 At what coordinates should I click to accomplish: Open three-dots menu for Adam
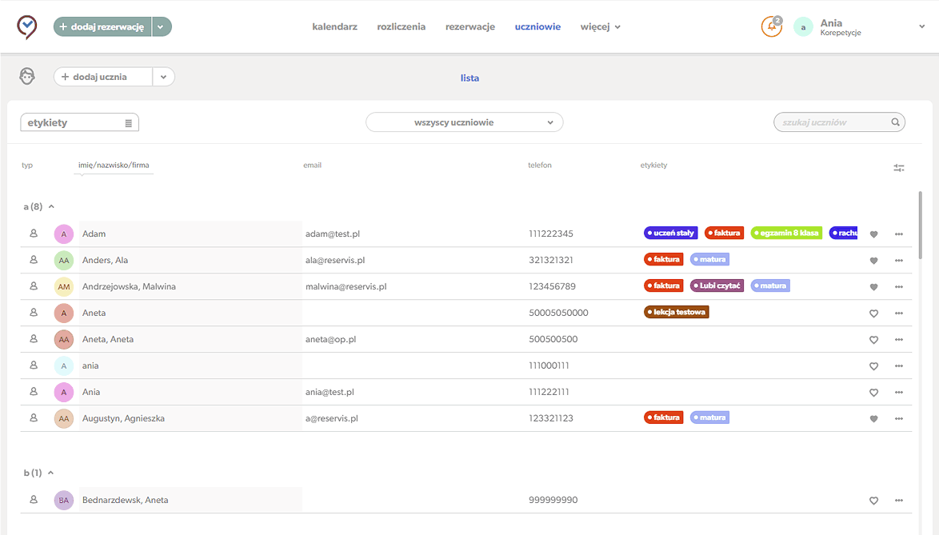coord(899,234)
